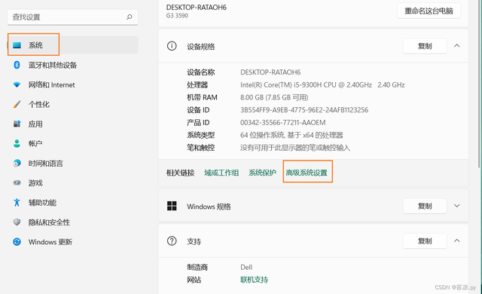This screenshot has width=482, height=294.
Task: Click 重命名这台电脑 button
Action: (429, 11)
